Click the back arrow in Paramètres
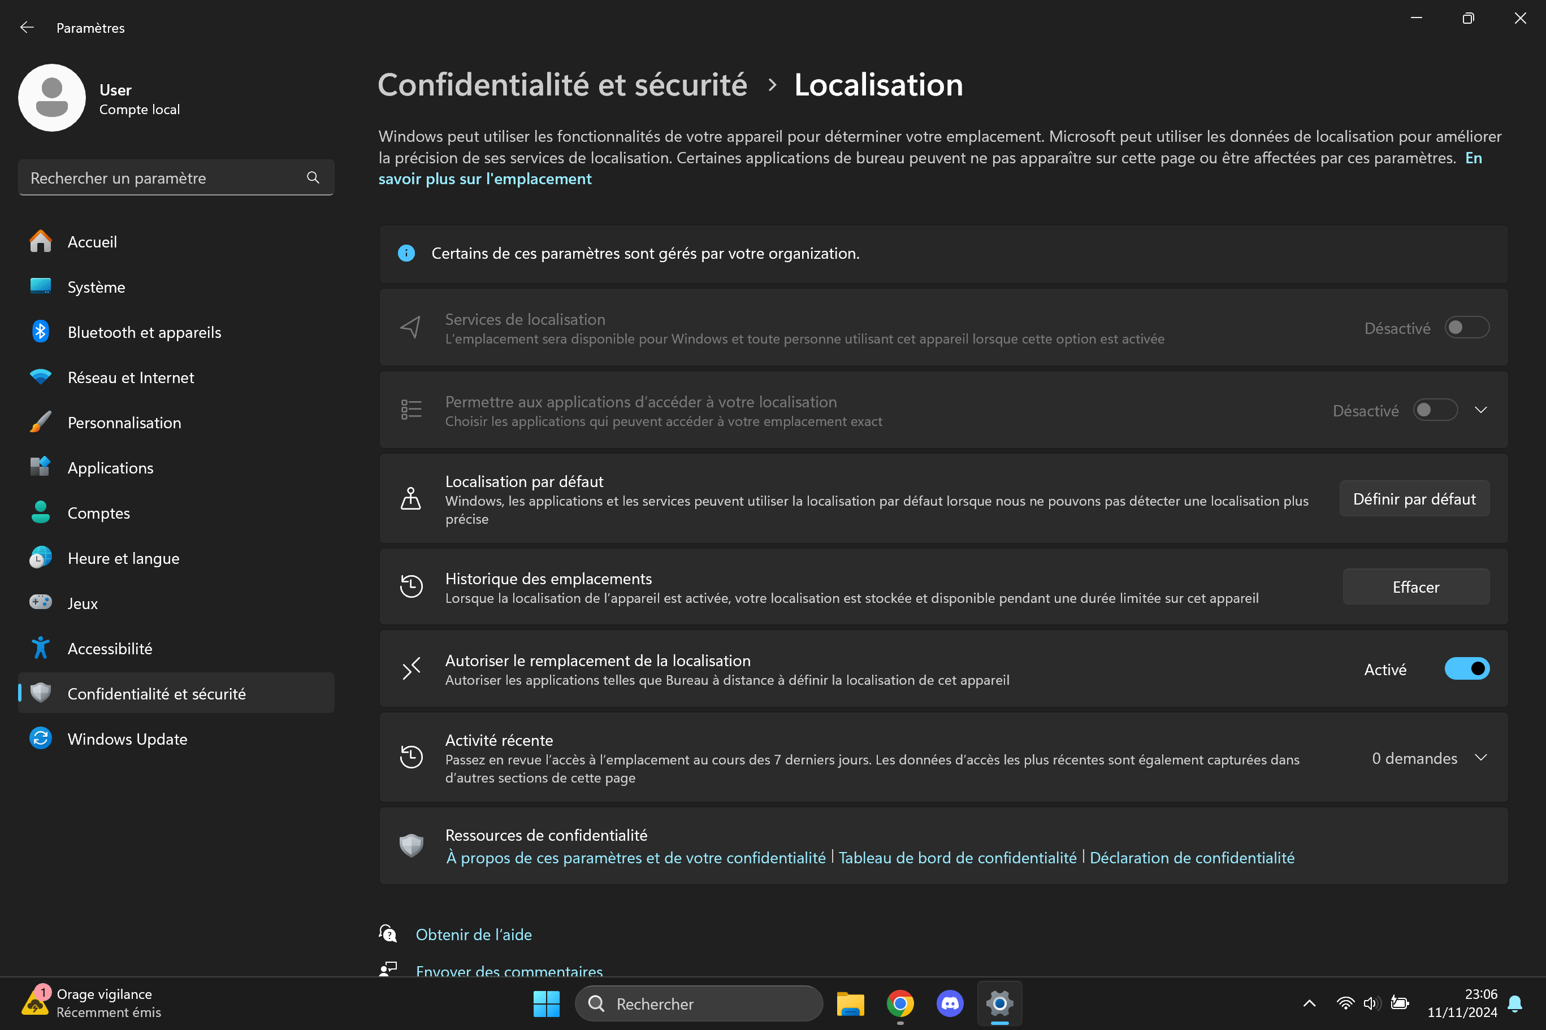The width and height of the screenshot is (1546, 1030). coord(27,28)
